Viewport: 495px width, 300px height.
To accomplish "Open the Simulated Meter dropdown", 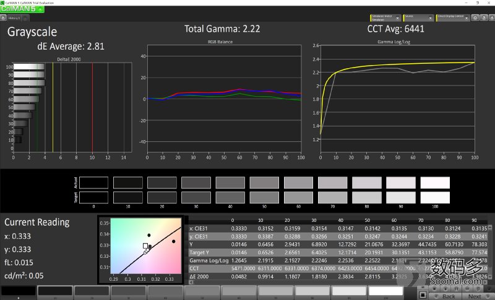I will pos(385,18).
